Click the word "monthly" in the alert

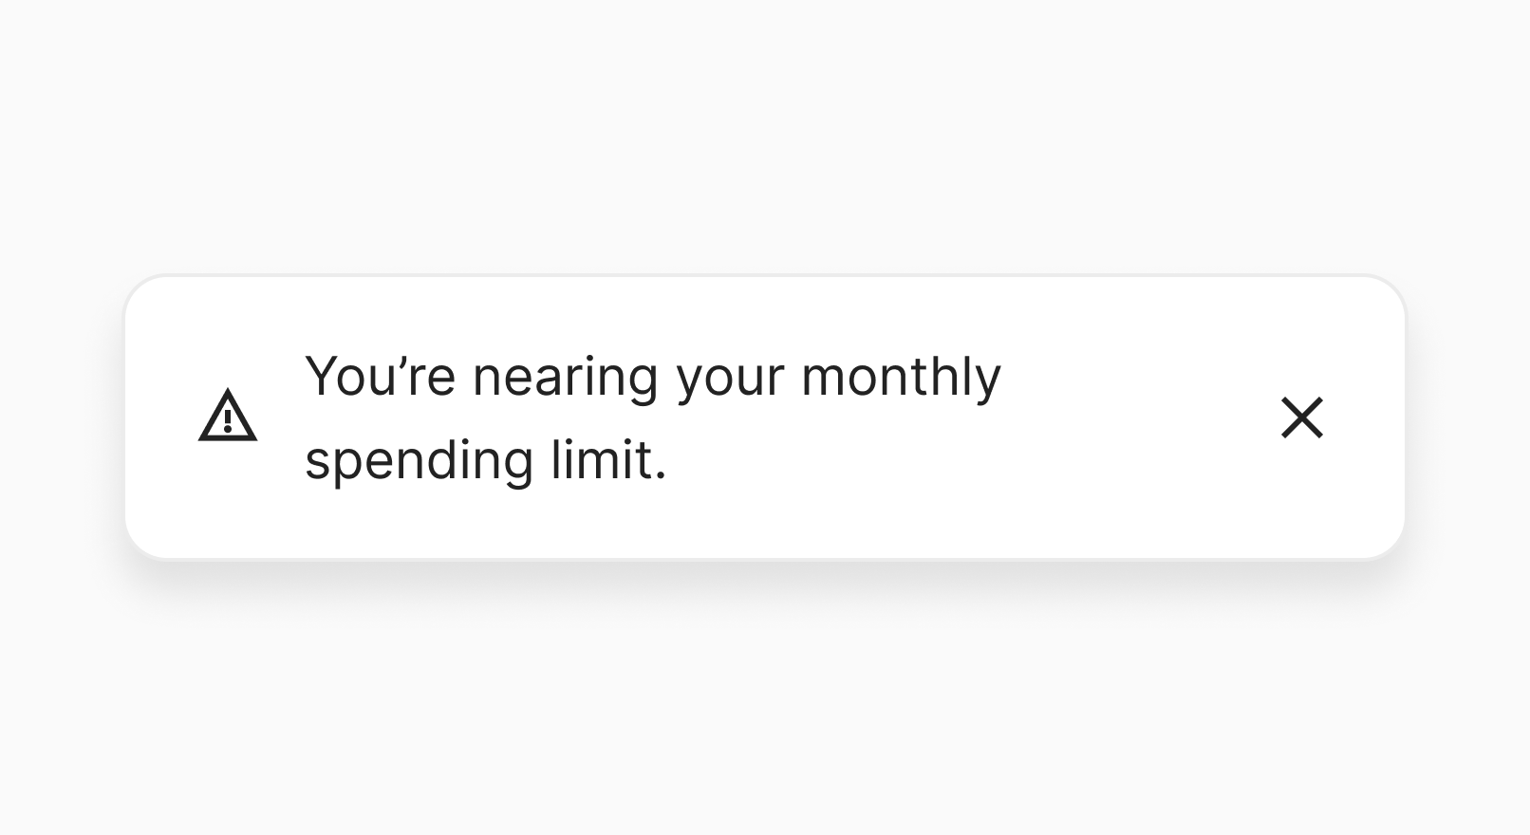pos(901,377)
